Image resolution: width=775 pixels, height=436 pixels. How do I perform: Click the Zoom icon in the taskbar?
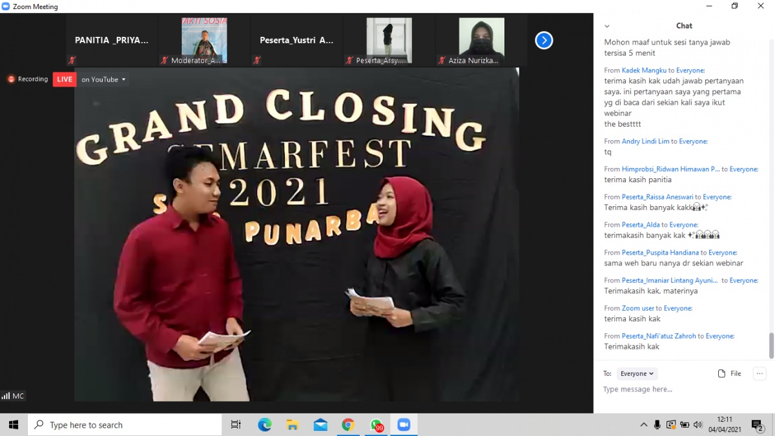coord(404,424)
